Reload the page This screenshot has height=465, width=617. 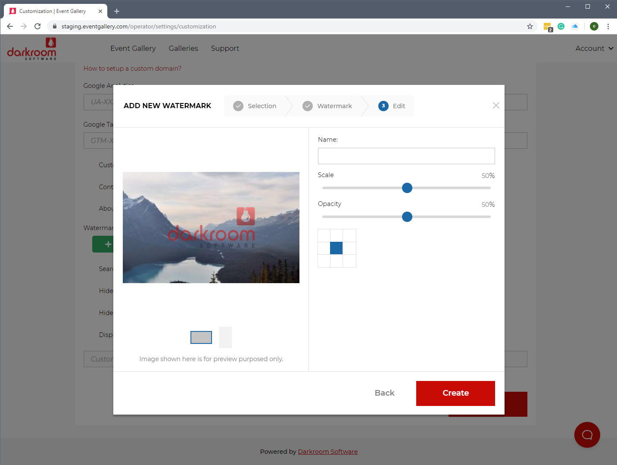37,26
